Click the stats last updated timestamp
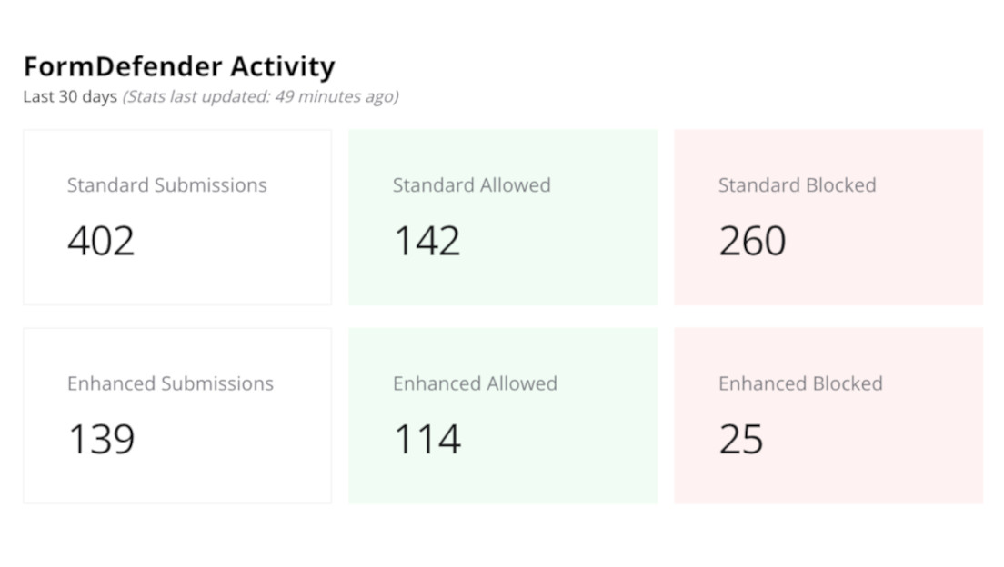The height and width of the screenshot is (567, 1004). click(x=260, y=96)
